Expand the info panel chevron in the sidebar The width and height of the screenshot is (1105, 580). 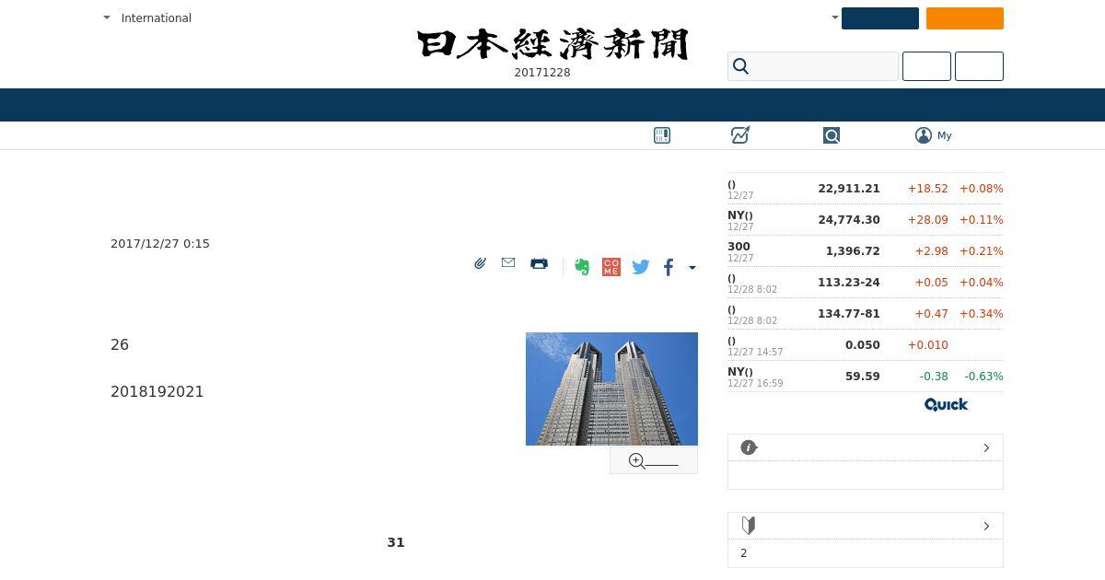click(x=986, y=447)
